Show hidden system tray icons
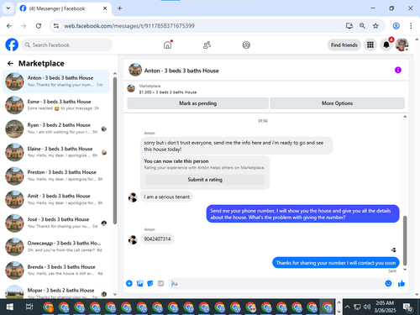Viewport: 420px width, 315px height. pos(347,307)
